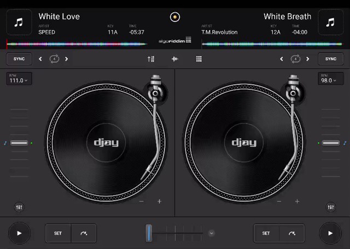Viewport: 350px width, 249px height.
Task: Open the sampler pads grid icon
Action: [x=199, y=59]
